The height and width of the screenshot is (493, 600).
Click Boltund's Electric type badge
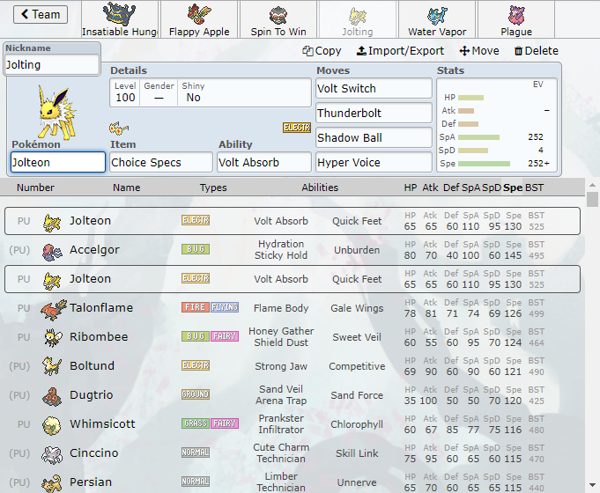pyautogui.click(x=196, y=365)
